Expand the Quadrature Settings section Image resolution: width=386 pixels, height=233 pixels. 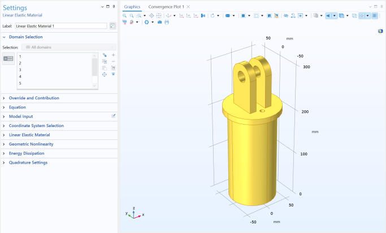28,162
